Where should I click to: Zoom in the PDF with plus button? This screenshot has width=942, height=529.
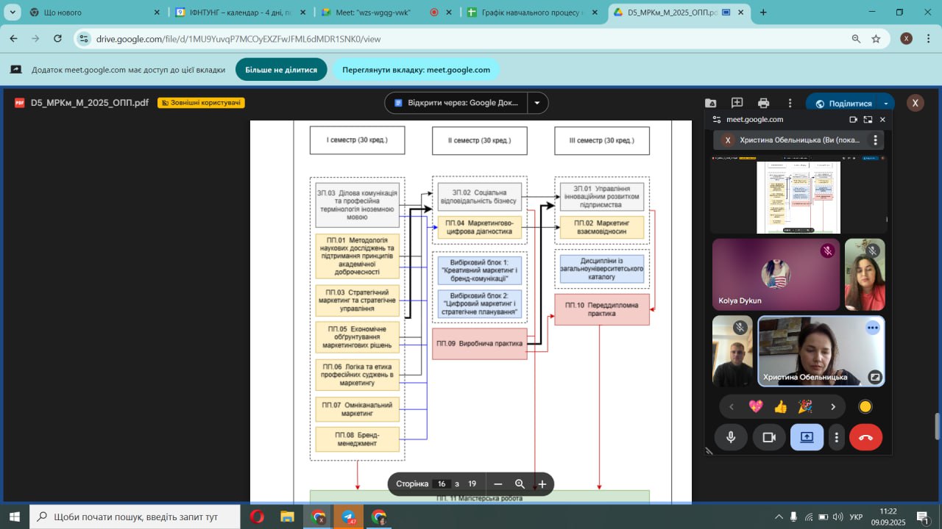pos(542,483)
